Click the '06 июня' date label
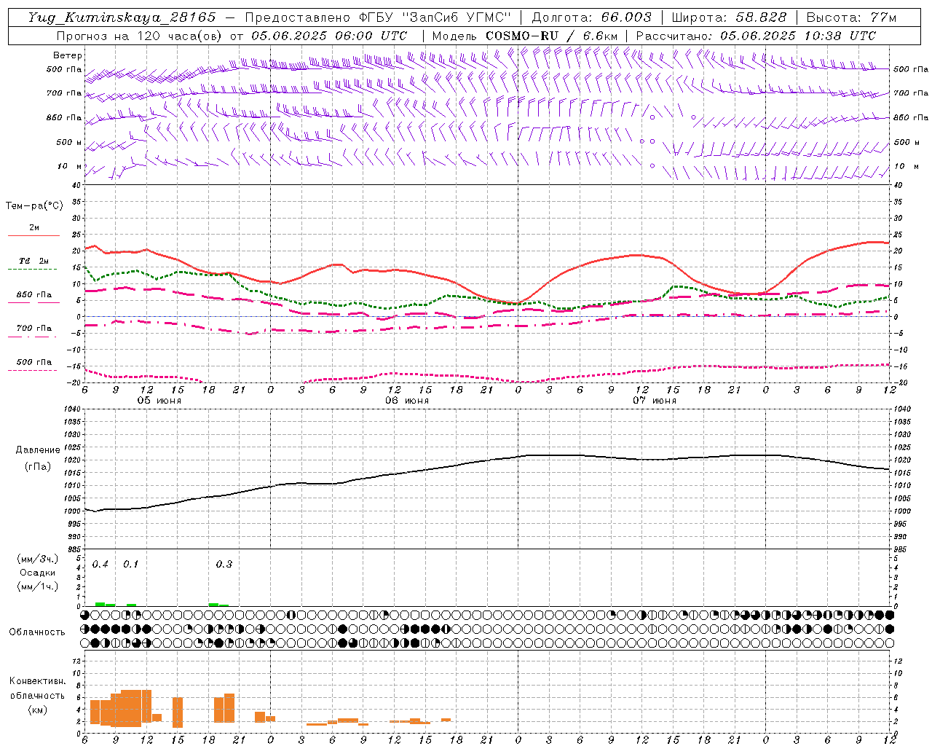Screen dimensions: 932x746 (407, 401)
